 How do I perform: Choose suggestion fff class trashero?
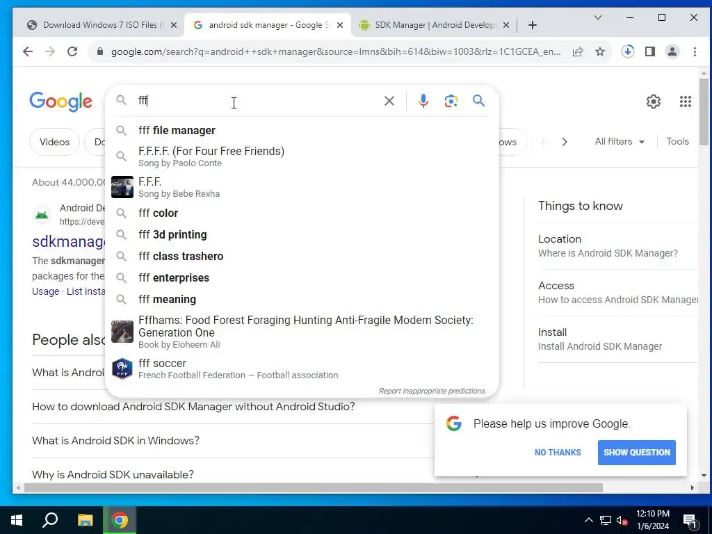pyautogui.click(x=302, y=256)
